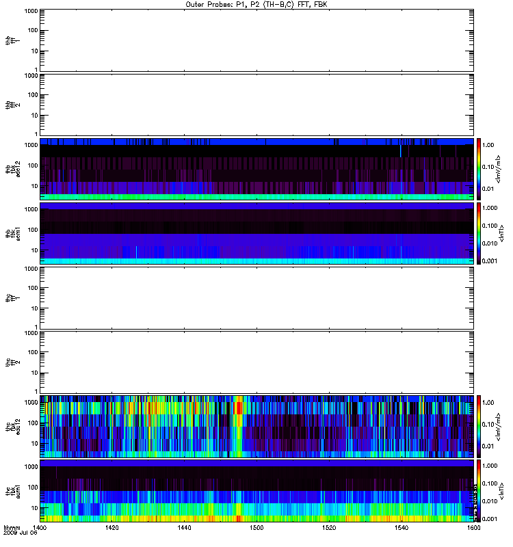The width and height of the screenshot is (513, 547).
Task: Click the <|mV/m|> label beside thb edc12 colorbar
Action: tap(499, 169)
